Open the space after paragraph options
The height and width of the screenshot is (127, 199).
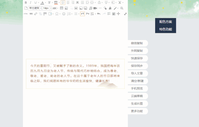coord(107,2)
